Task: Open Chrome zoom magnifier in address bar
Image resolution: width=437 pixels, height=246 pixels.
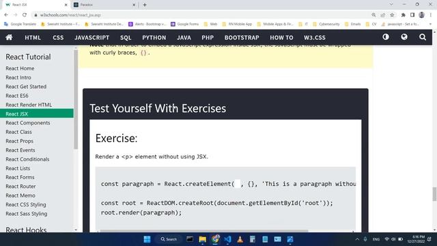Action: [x=373, y=15]
